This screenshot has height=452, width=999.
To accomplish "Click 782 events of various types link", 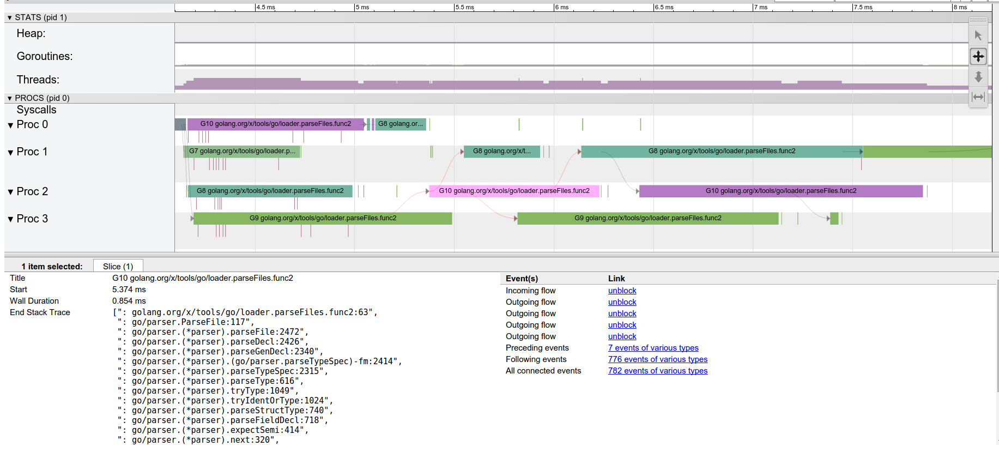I will click(657, 371).
